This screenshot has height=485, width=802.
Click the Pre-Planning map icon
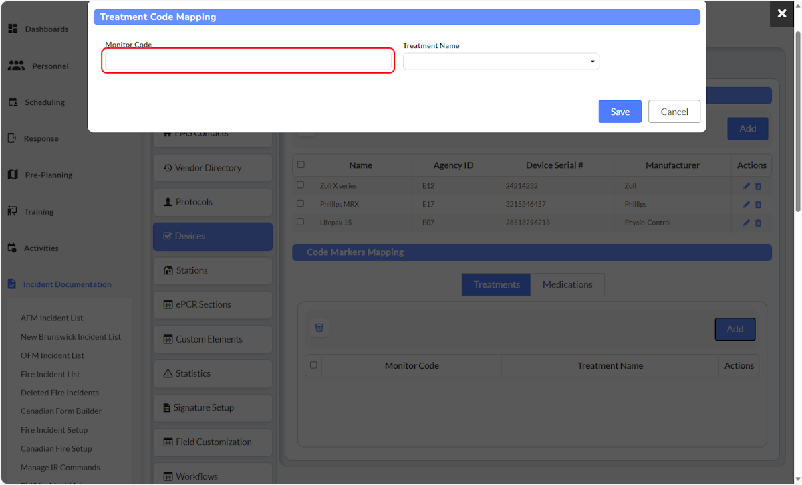[x=13, y=175]
